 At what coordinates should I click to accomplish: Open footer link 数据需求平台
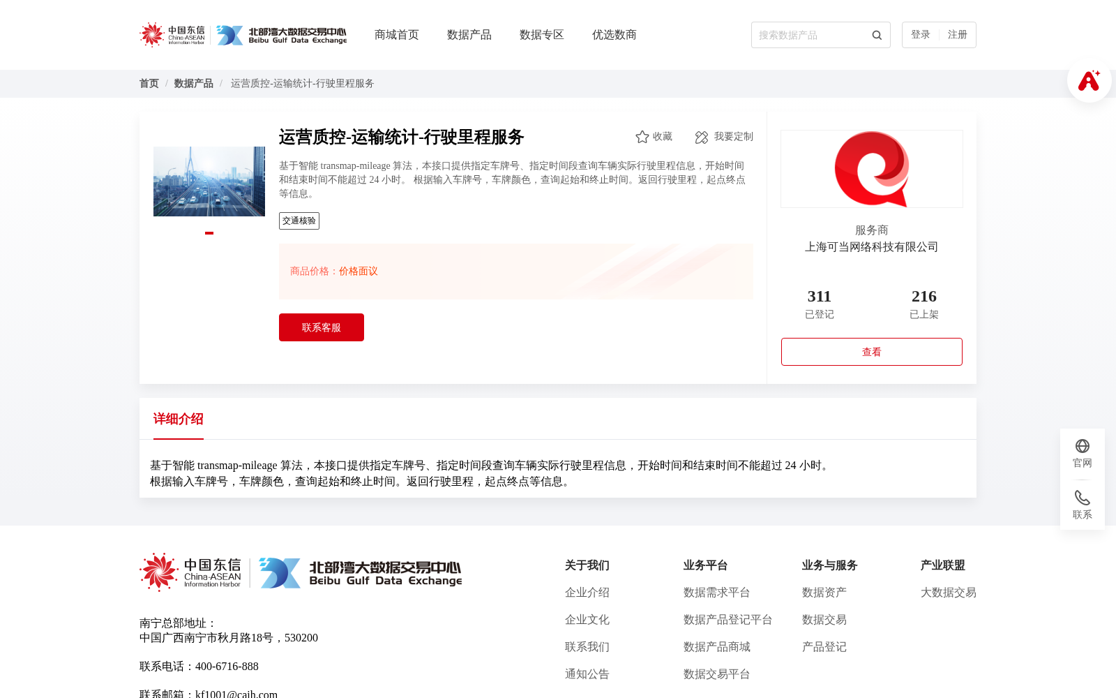coord(717,593)
